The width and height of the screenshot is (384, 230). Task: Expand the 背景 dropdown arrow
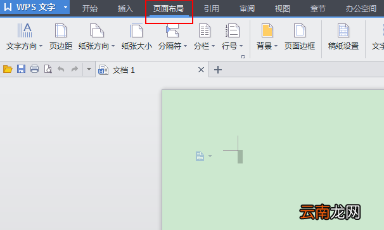[x=276, y=46]
